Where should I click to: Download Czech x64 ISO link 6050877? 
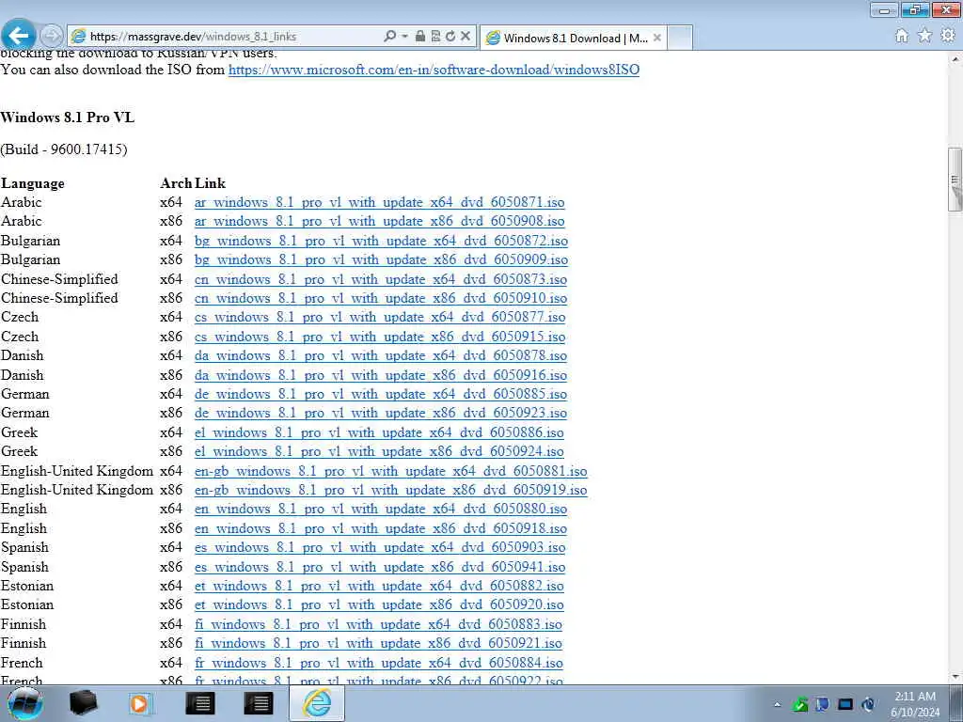(x=380, y=318)
